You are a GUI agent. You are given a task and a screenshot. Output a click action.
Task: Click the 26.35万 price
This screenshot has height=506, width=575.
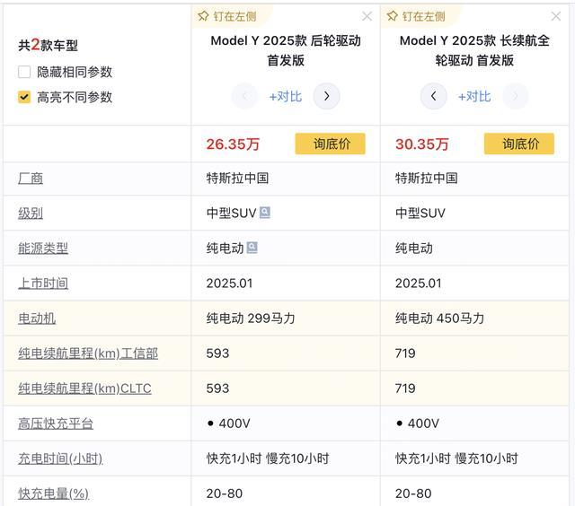tap(233, 144)
